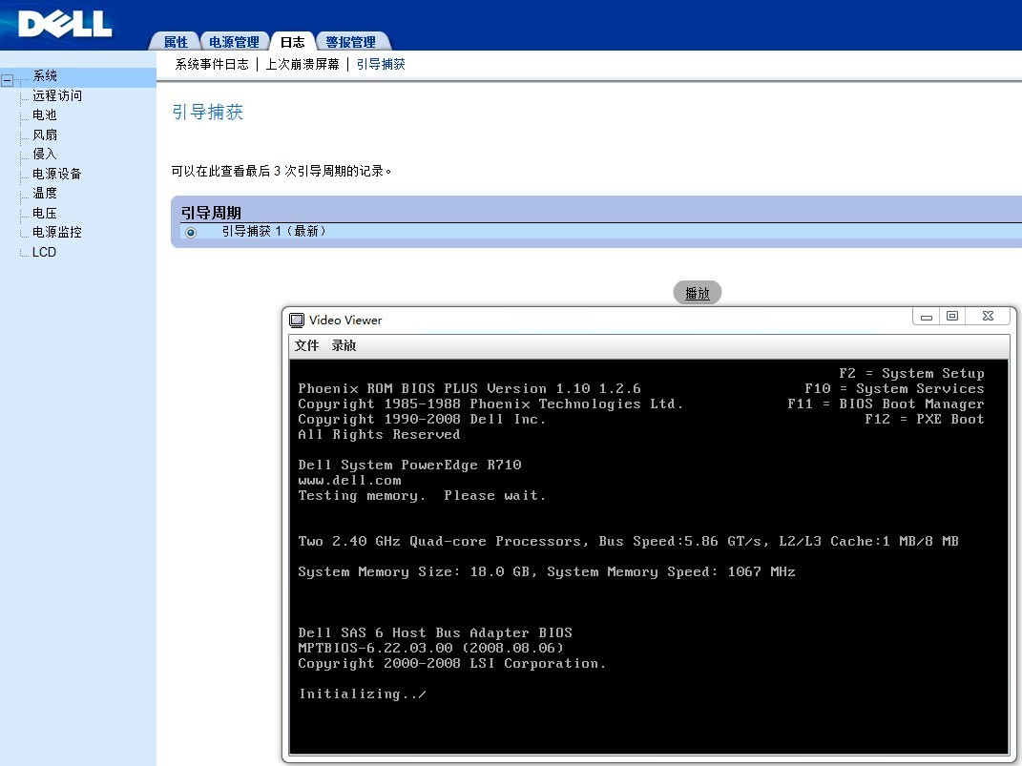
Task: Click the Video Viewer window icon
Action: pyautogui.click(x=297, y=320)
